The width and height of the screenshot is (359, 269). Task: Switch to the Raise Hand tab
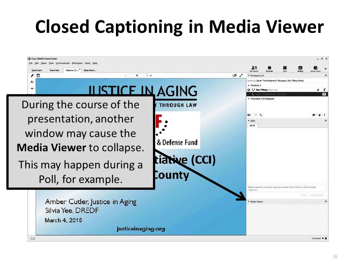click(90, 70)
